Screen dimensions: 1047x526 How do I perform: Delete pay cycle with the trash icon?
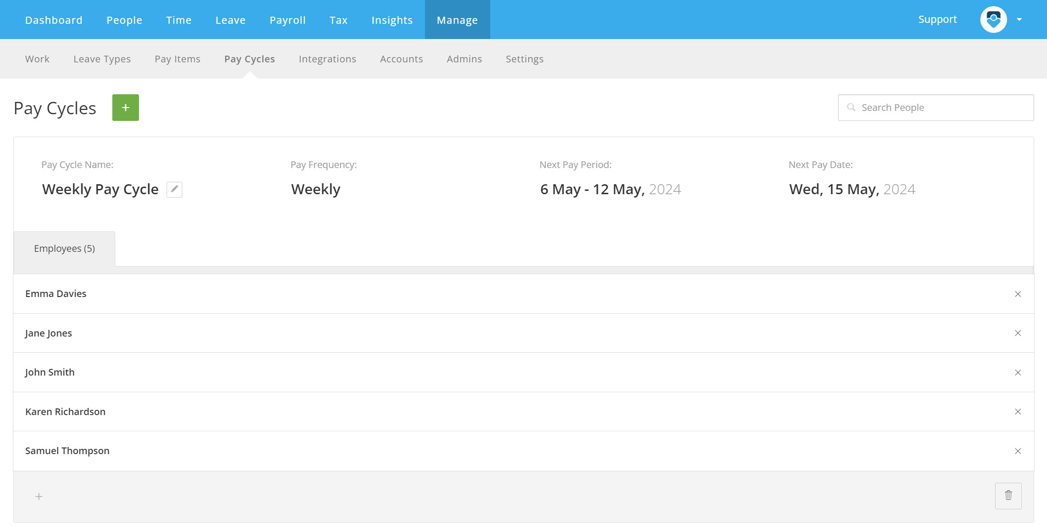[x=1008, y=496]
